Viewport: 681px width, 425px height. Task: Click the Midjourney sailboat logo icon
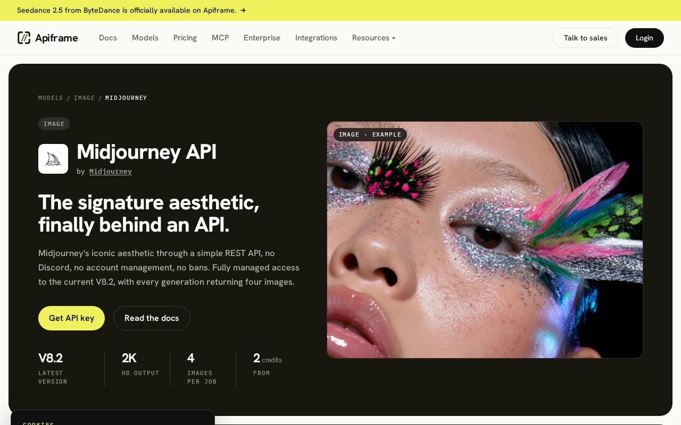coord(53,159)
